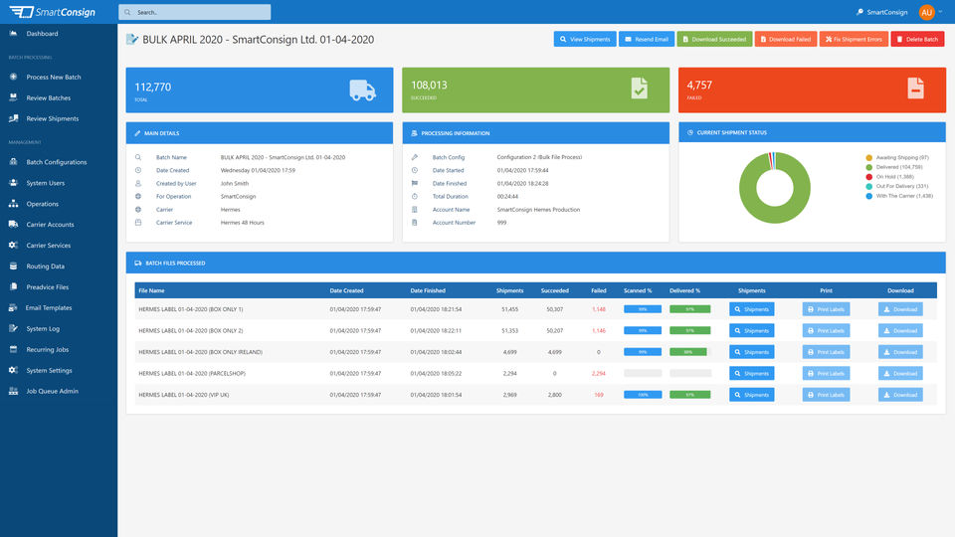Click the SmartConsign logo

pos(53,12)
